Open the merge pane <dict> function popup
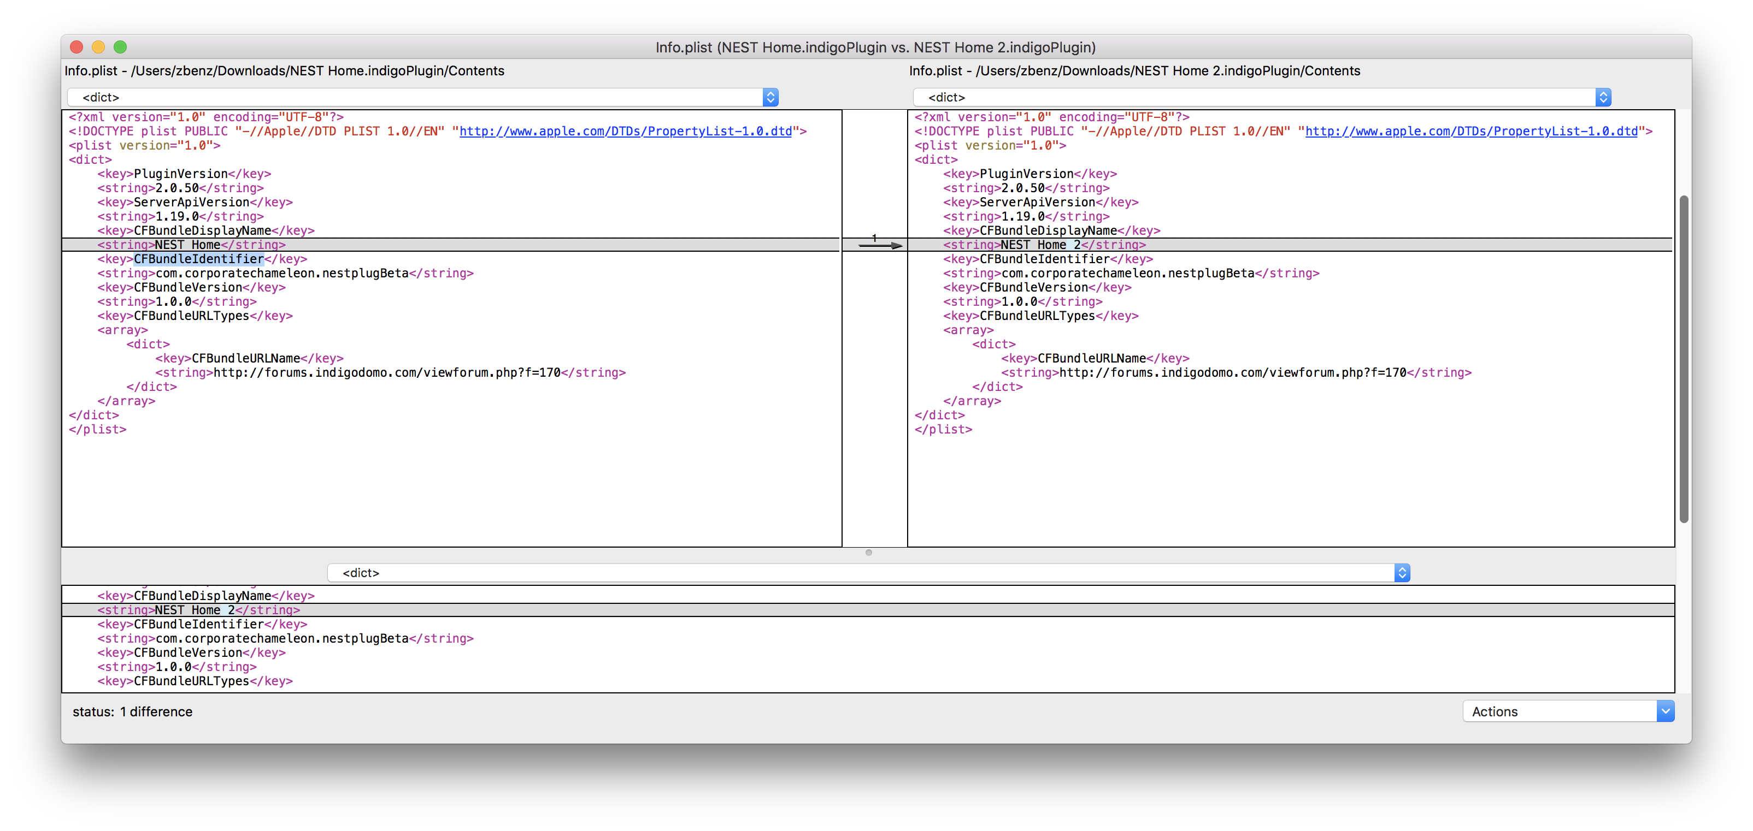Viewport: 1753px width, 831px height. click(x=868, y=573)
